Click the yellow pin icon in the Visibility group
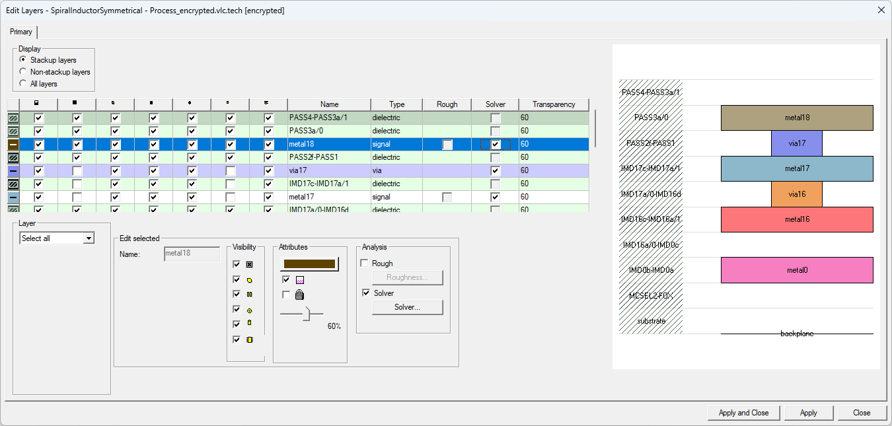The height and width of the screenshot is (426, 892). tap(249, 322)
